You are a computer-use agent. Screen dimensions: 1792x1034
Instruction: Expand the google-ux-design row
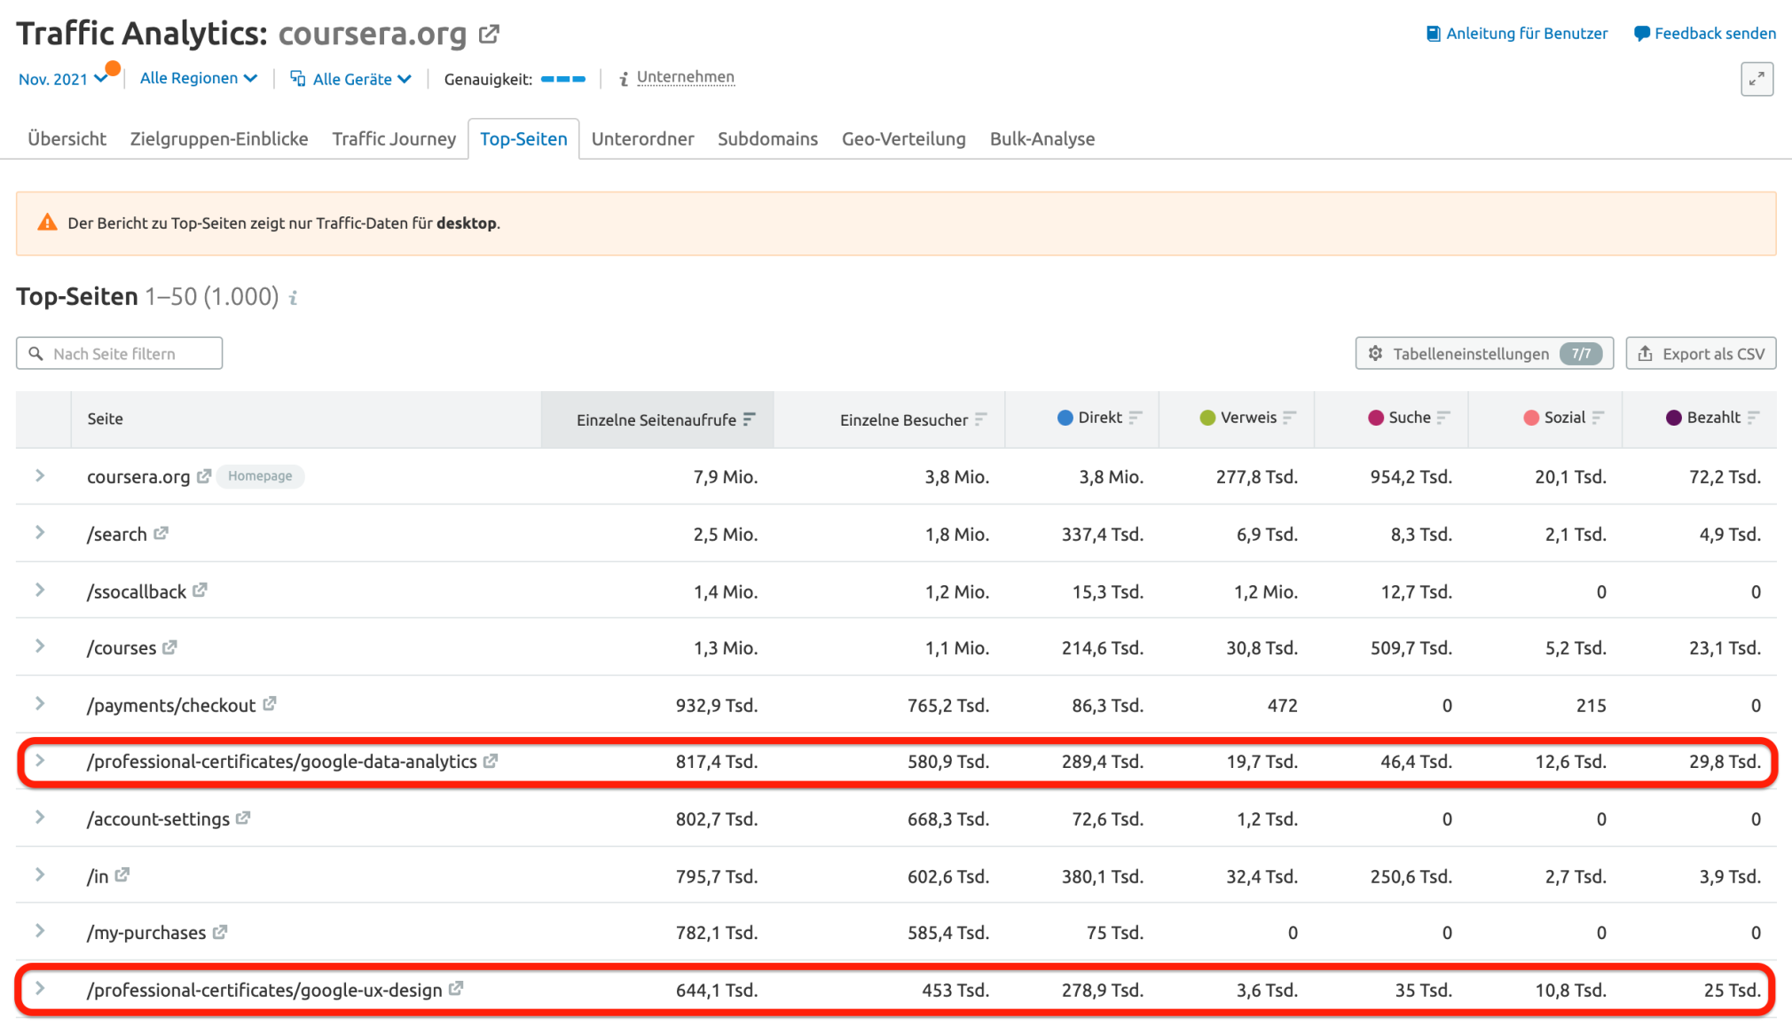pyautogui.click(x=40, y=988)
